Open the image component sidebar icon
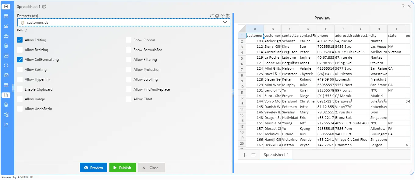Viewport: 415px width, 180px height. (x=6, y=75)
